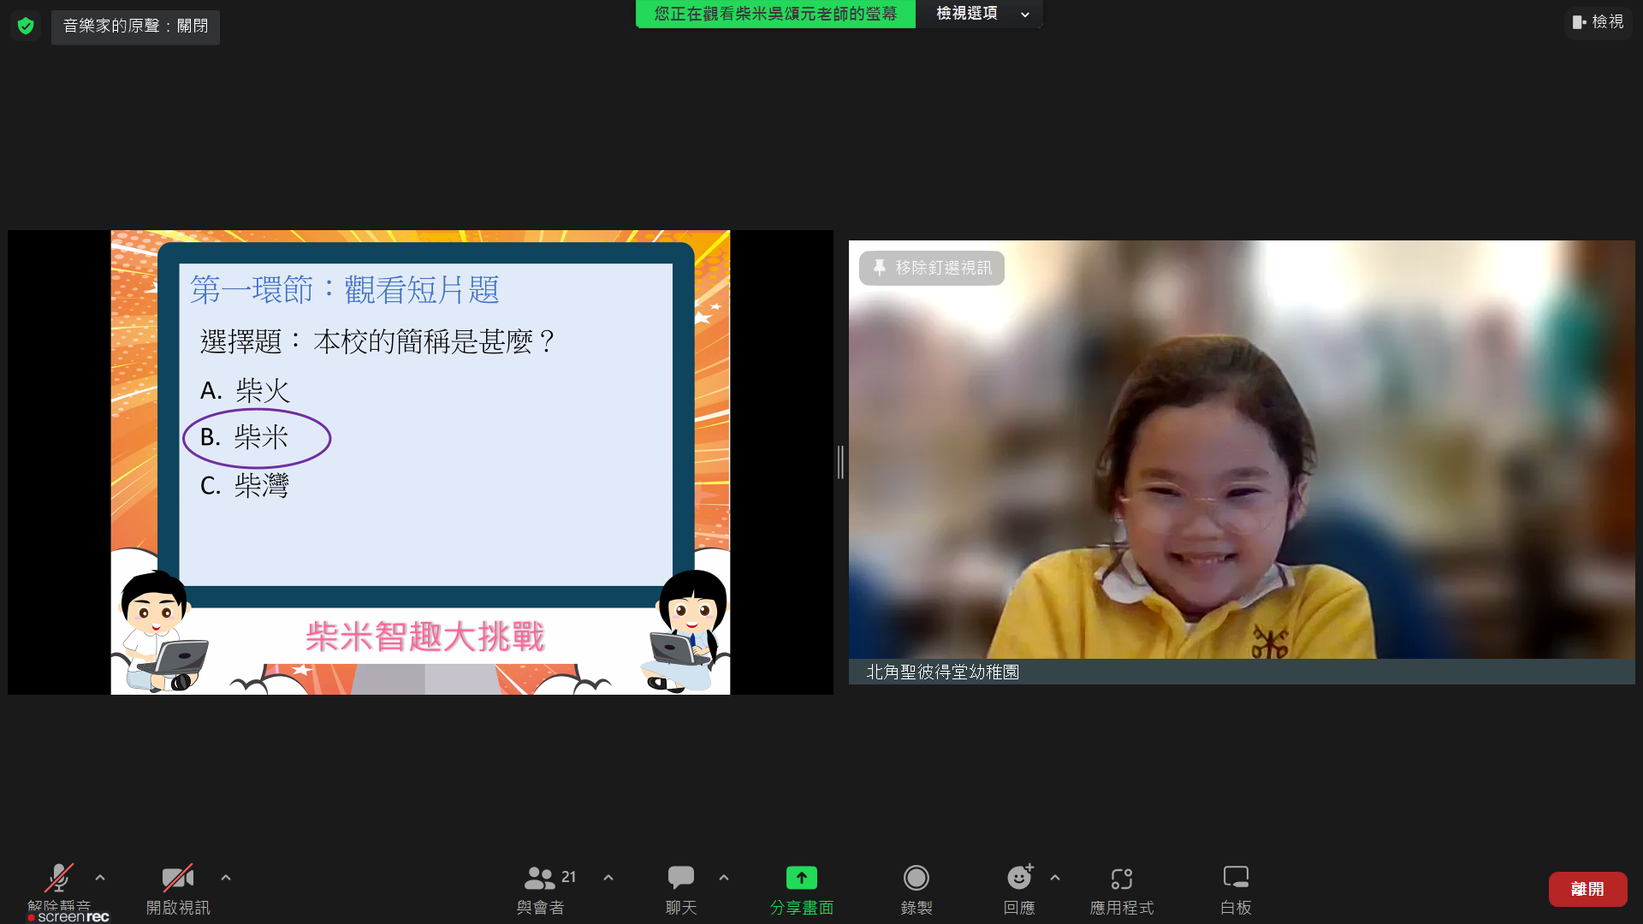Image resolution: width=1643 pixels, height=924 pixels.
Task: Click the red Leave button
Action: (x=1587, y=889)
